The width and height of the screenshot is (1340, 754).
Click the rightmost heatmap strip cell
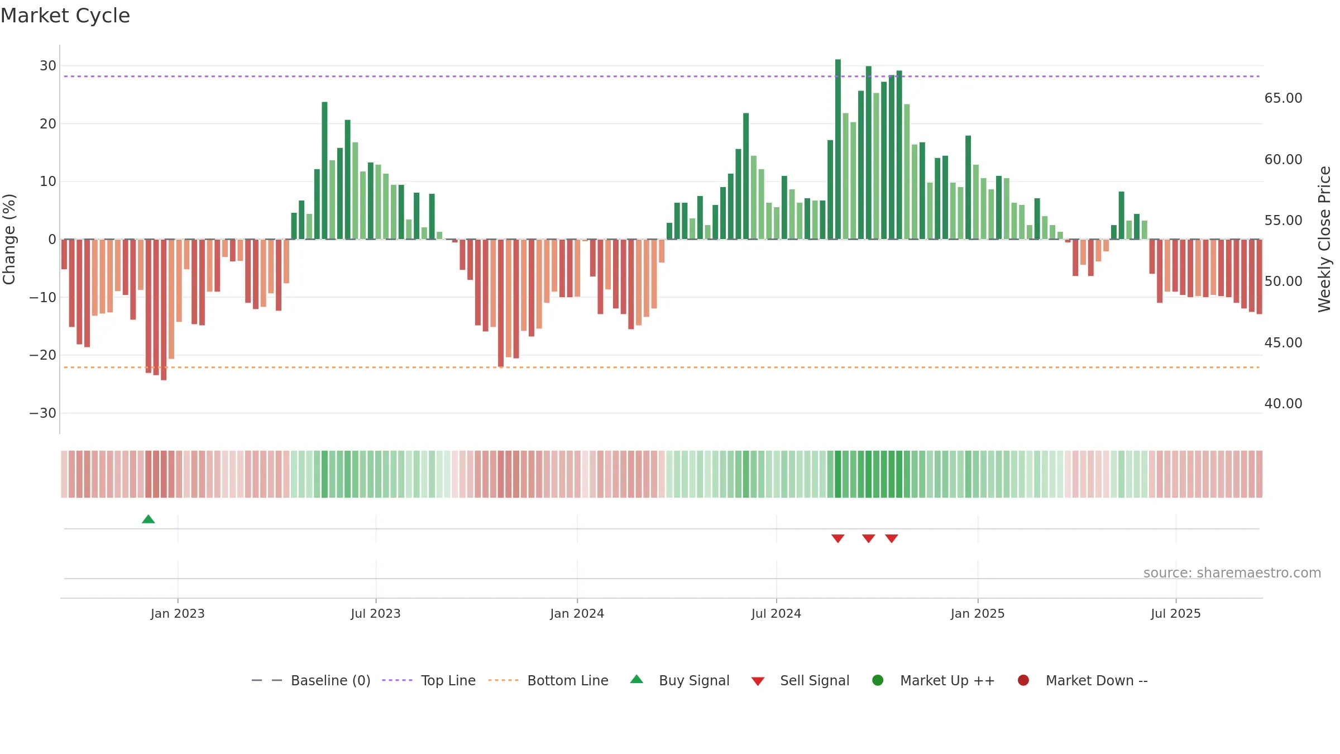[1259, 474]
